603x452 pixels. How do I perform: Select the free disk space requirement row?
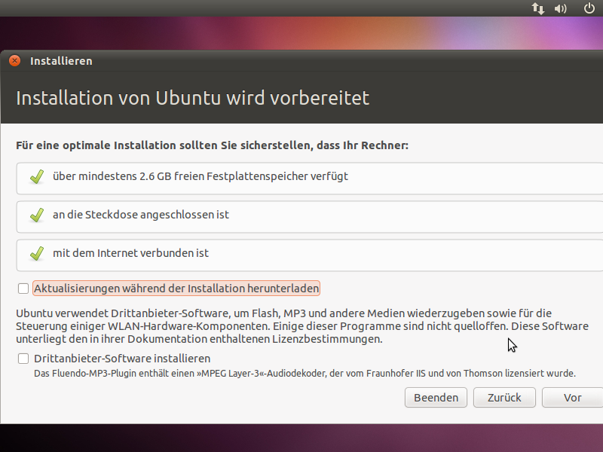[310, 179]
